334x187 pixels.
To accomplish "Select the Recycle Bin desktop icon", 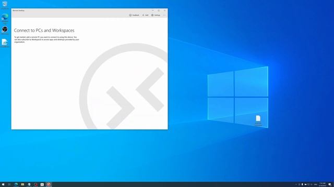I will (5, 5).
